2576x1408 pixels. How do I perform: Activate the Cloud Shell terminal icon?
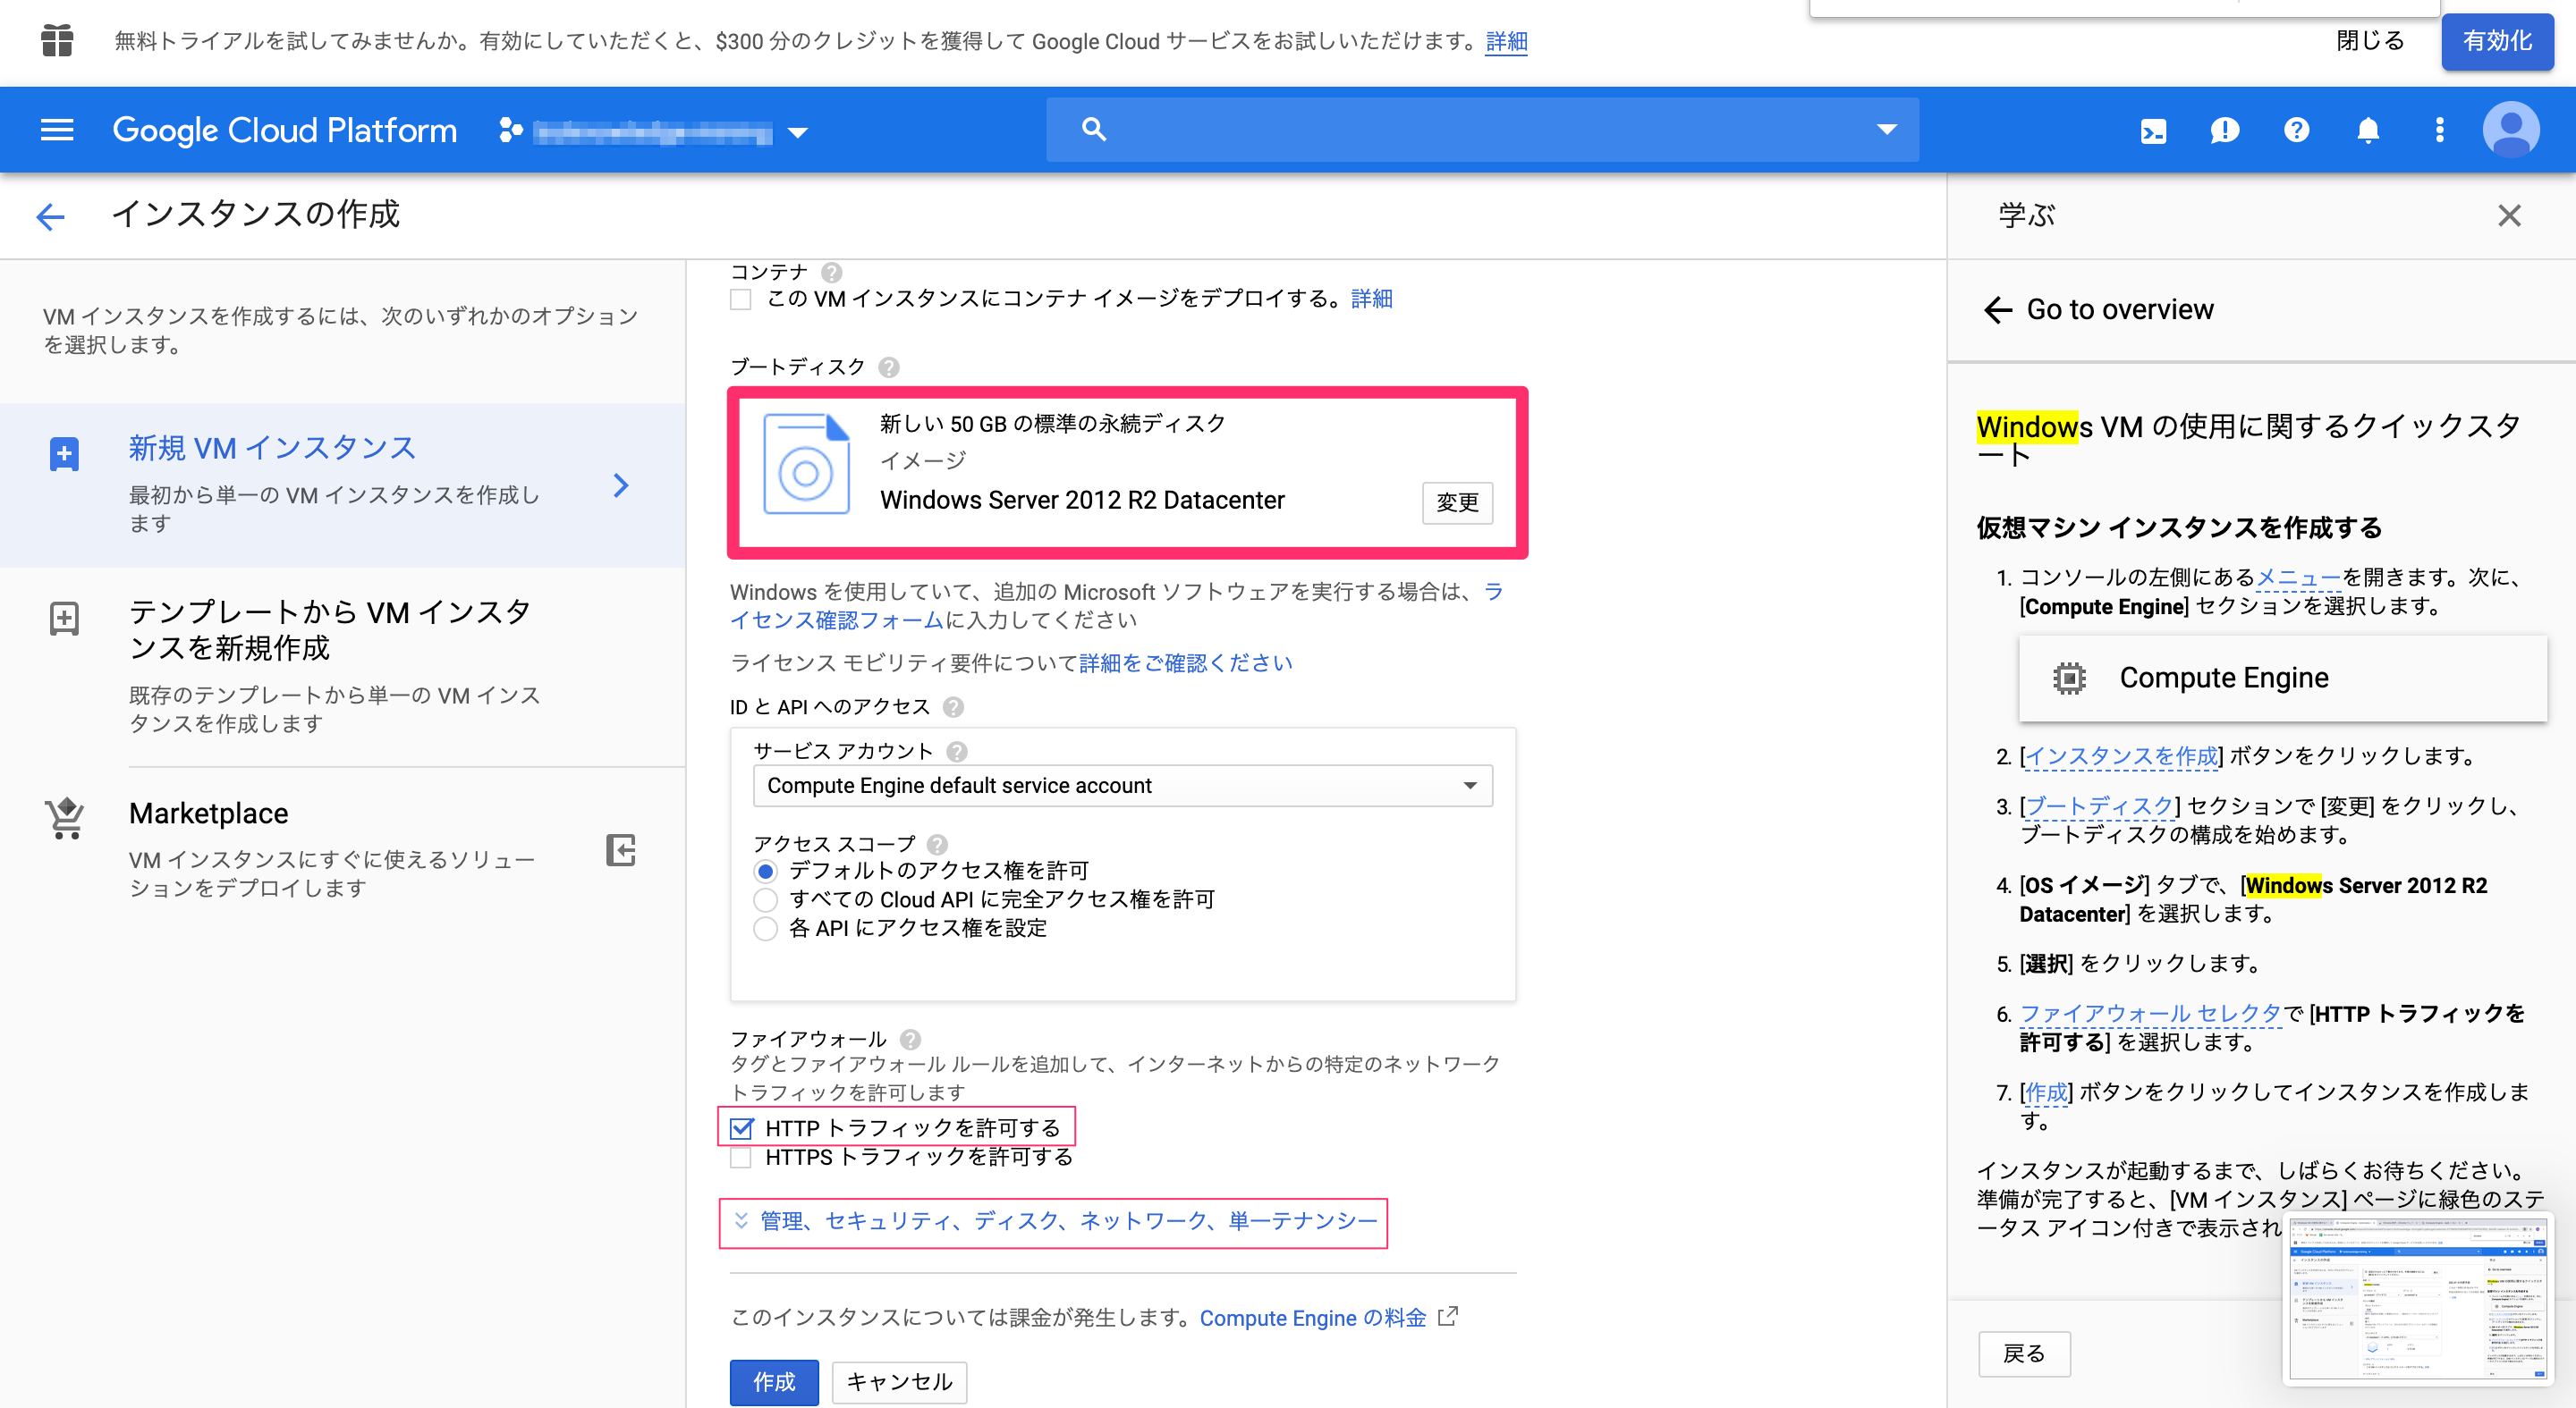coord(2152,129)
